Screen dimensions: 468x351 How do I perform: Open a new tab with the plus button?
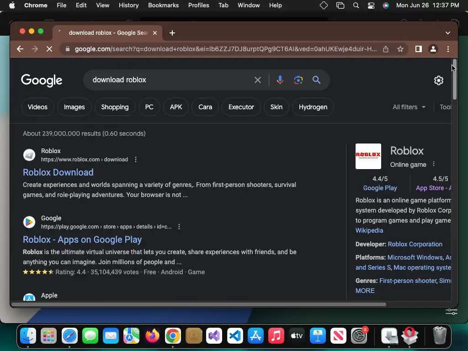point(172,33)
